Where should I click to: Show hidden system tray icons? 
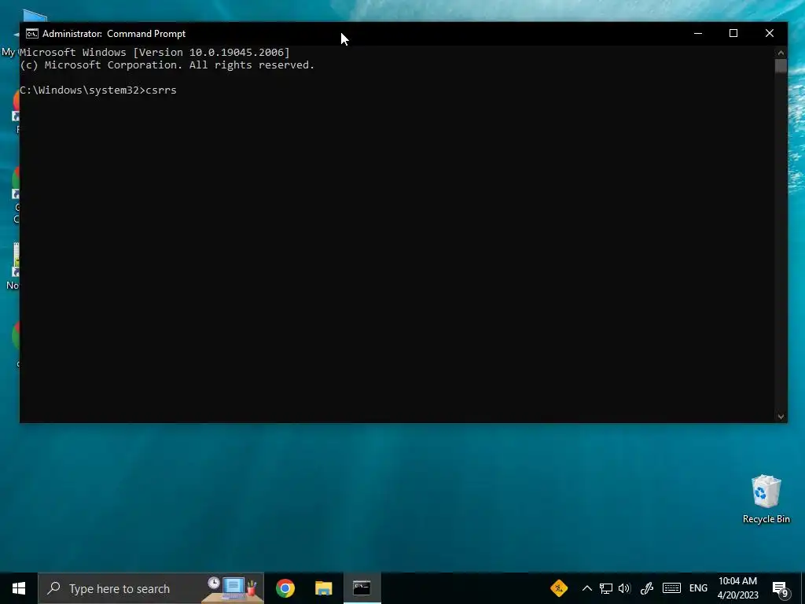click(586, 588)
